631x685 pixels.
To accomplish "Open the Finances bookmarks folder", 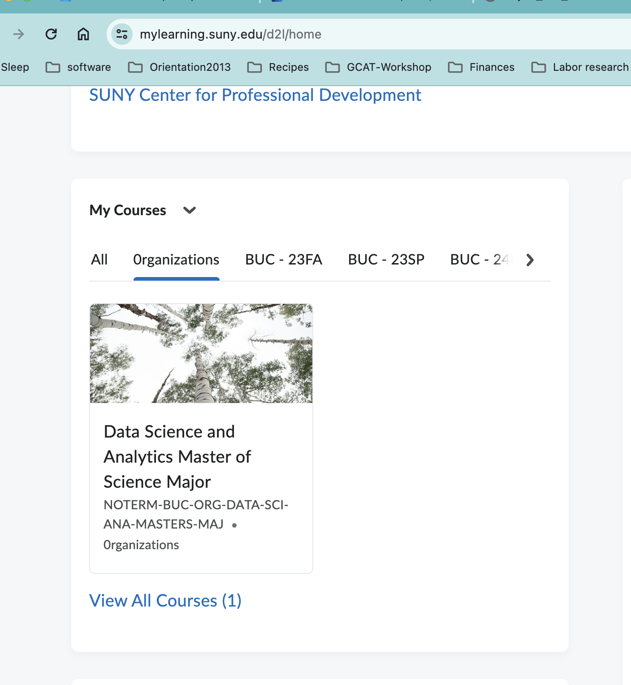I will tap(481, 67).
